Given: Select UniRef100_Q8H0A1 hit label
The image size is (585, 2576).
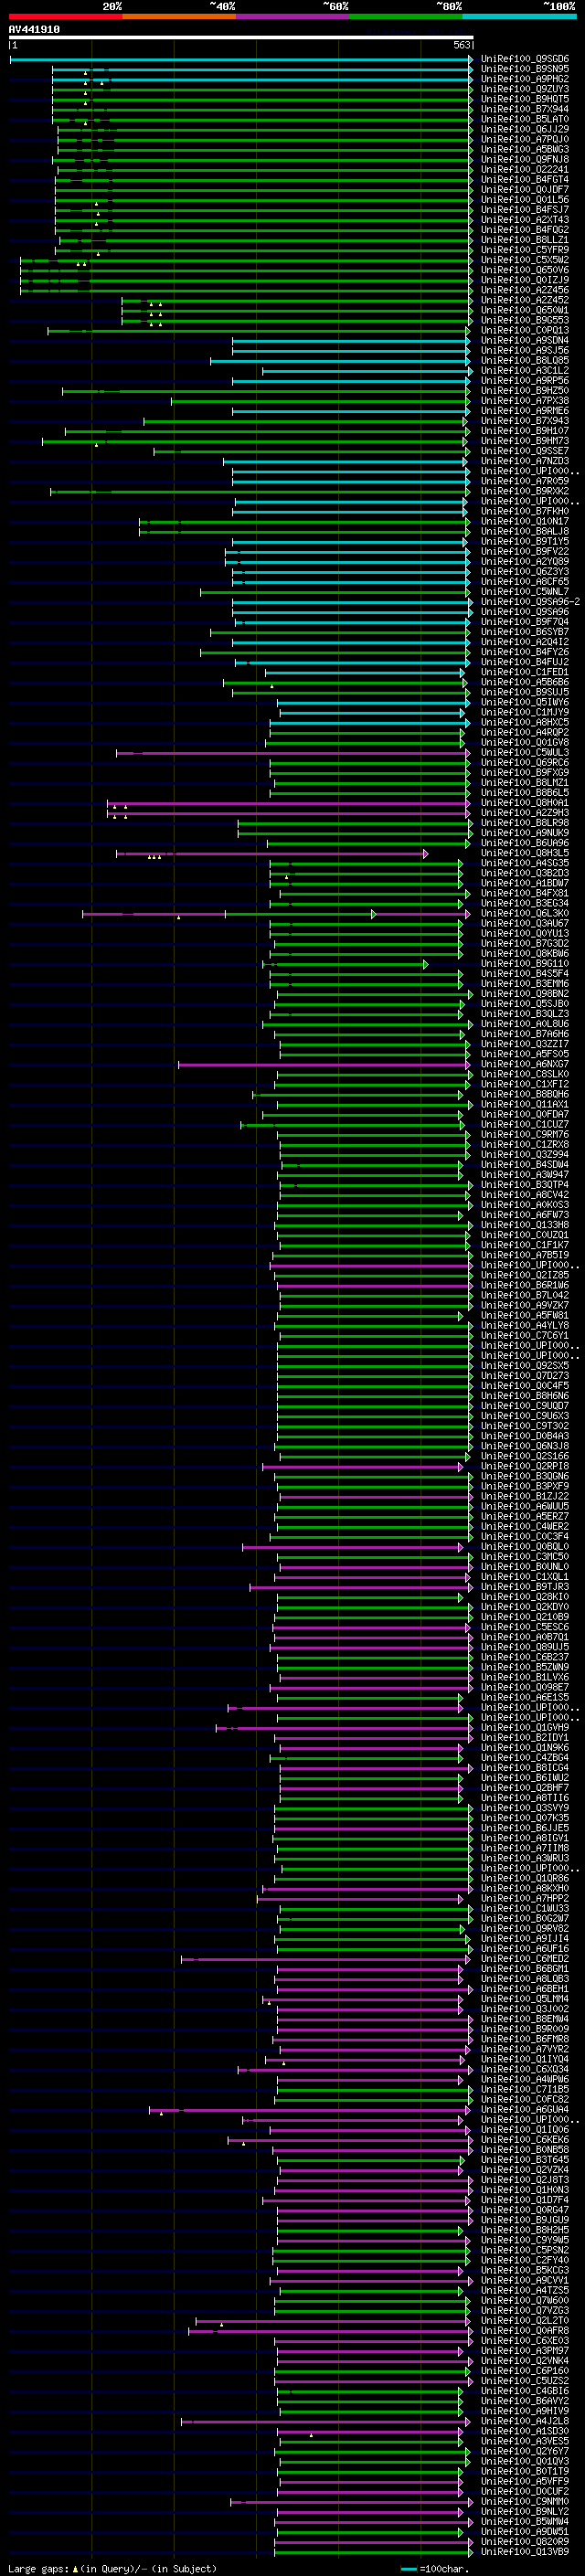Looking at the screenshot, I should [x=524, y=803].
